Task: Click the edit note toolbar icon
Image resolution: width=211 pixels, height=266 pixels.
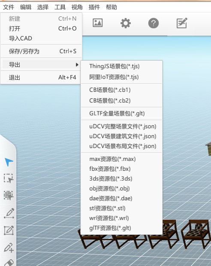Action: [x=182, y=23]
